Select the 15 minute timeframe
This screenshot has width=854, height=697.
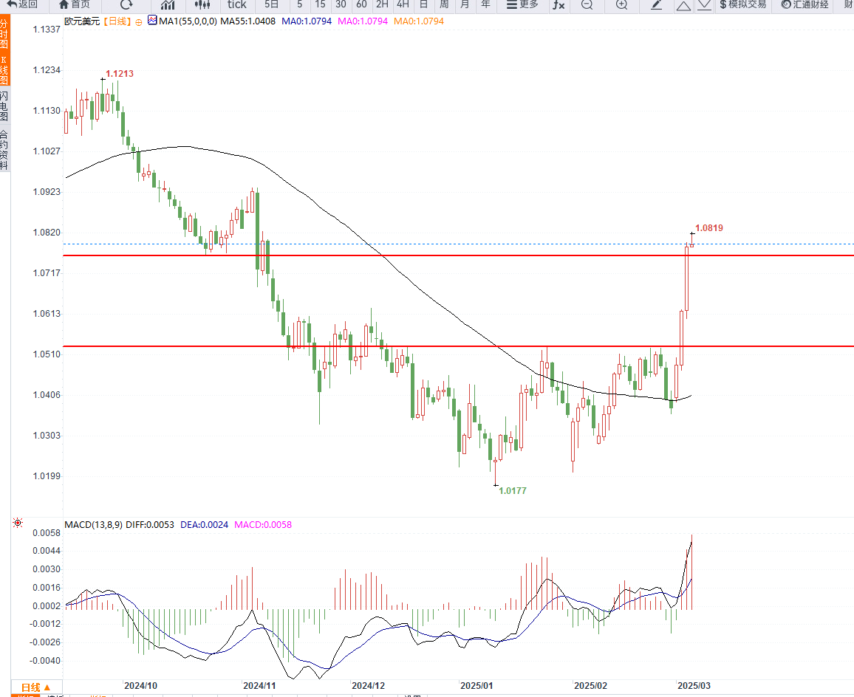click(x=321, y=5)
